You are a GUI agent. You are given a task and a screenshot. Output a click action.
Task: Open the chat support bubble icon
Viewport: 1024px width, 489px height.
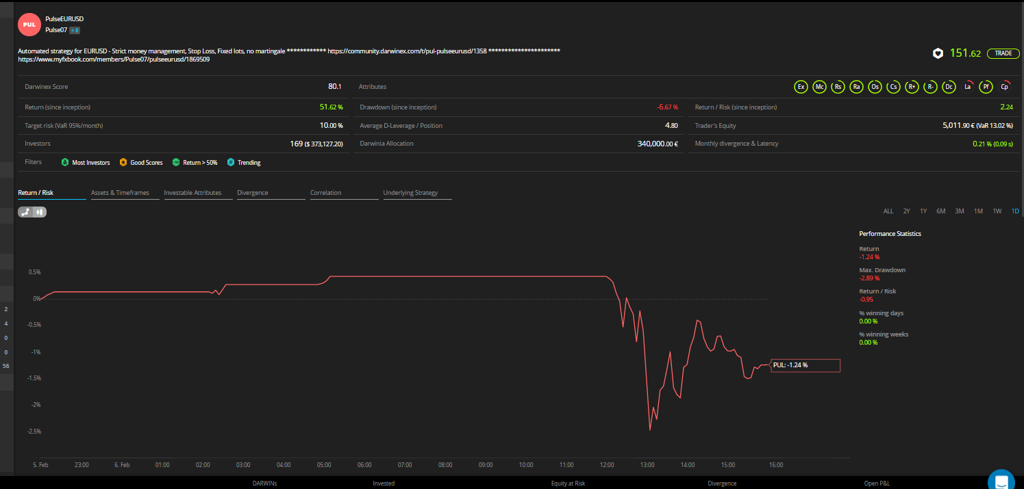(1001, 481)
